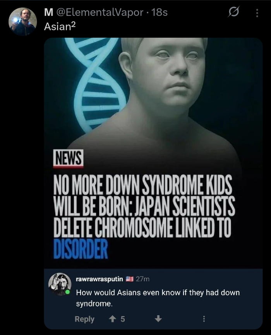The image size is (271, 335).
Task: Upvote the rawrawrasputin comment
Action: pos(111,319)
